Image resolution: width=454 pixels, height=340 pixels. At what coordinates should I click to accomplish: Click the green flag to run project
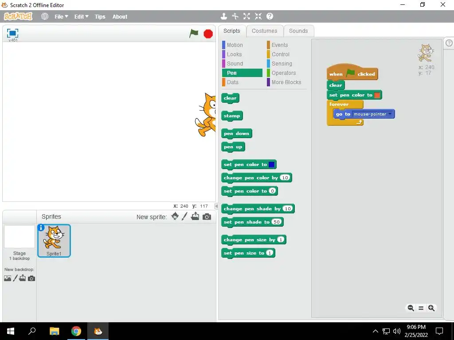pos(194,34)
